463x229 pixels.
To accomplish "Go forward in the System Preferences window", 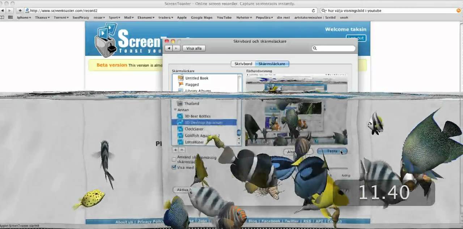I will 176,48.
